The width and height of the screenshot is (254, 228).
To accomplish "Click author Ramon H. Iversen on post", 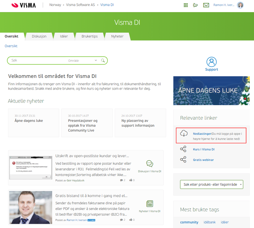I will 77,220.
